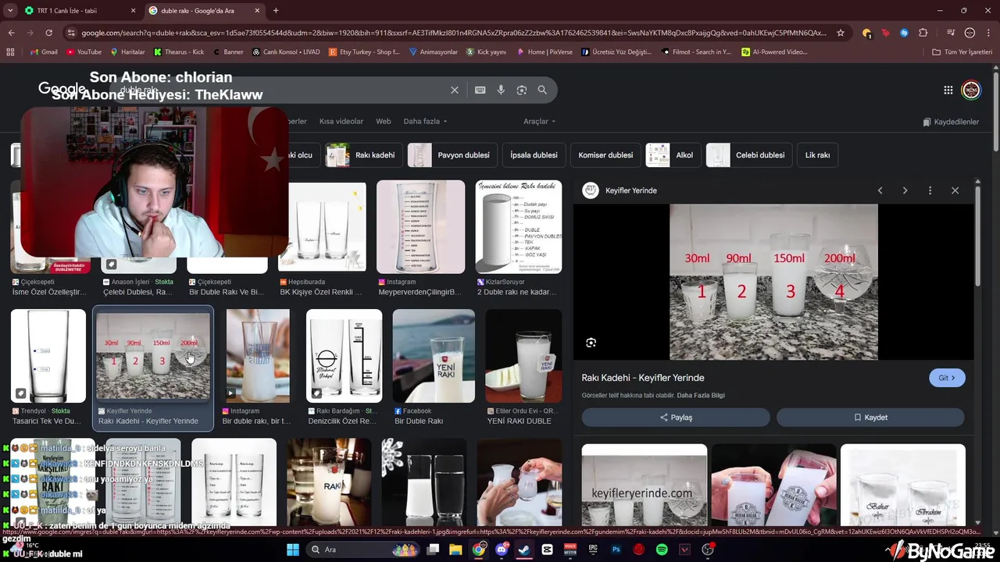
Task: Filter by Lik rakı chip
Action: point(817,155)
